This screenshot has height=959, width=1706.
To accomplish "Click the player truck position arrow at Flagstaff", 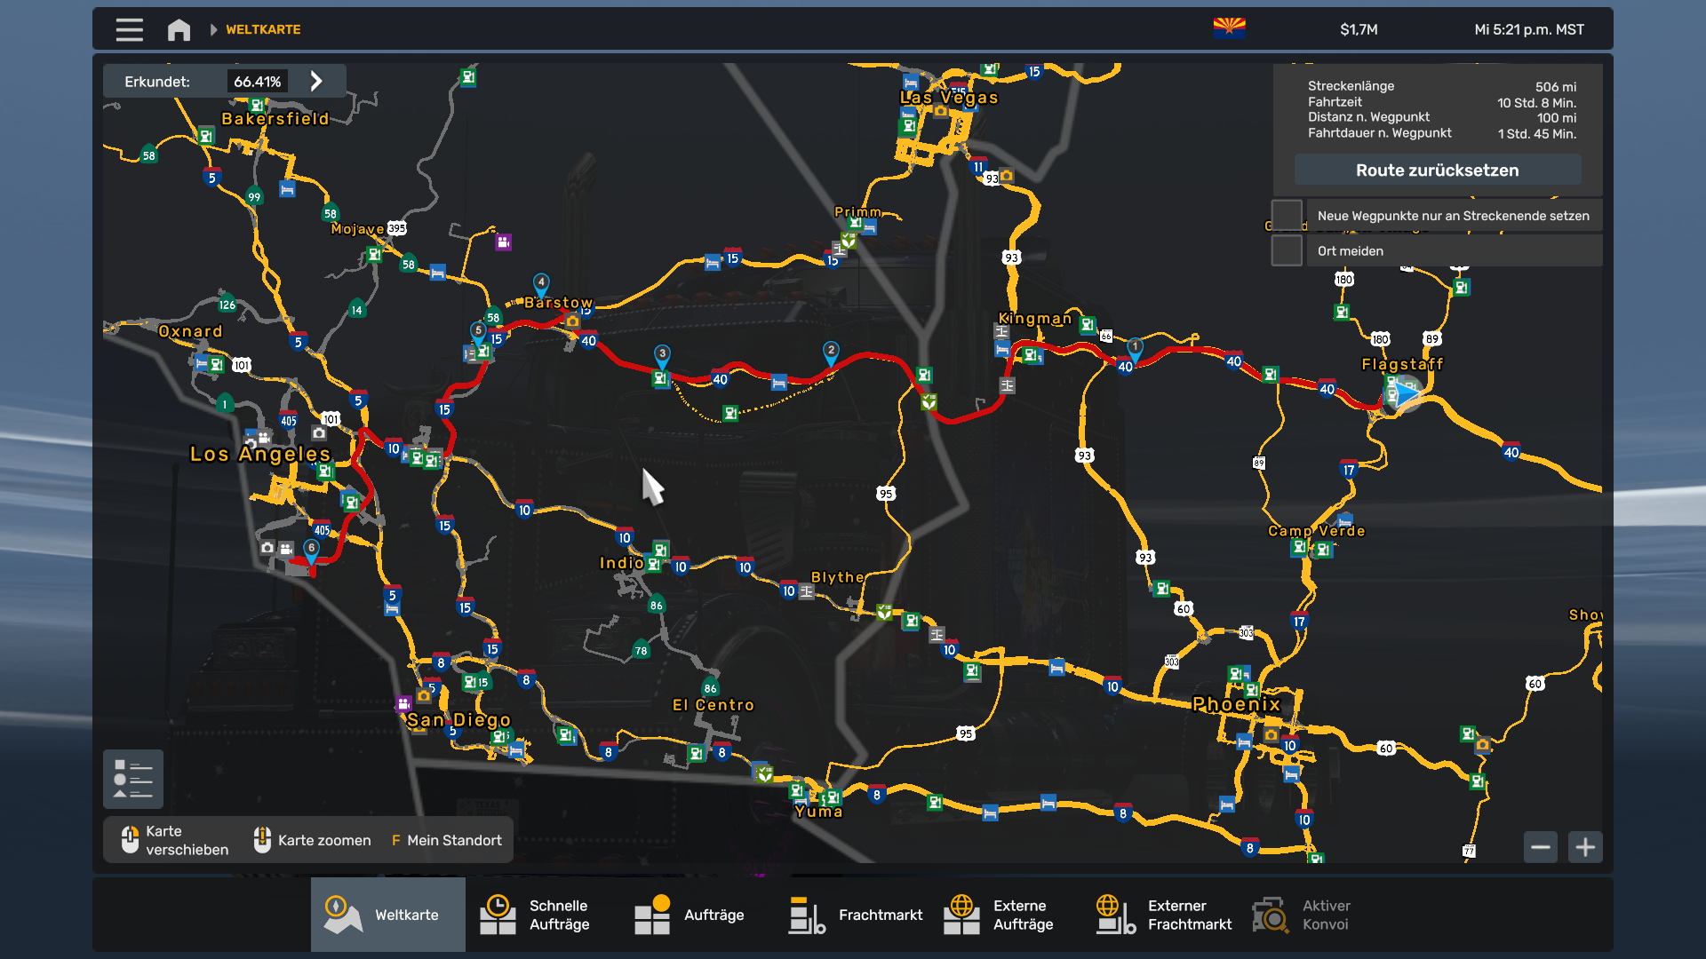I will [1404, 392].
